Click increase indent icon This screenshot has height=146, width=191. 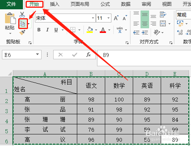145,33
